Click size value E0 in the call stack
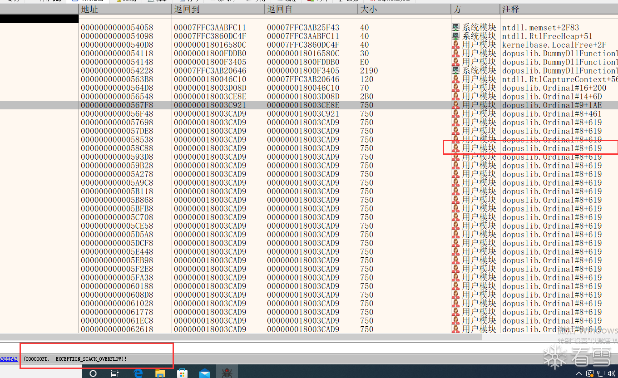The width and height of the screenshot is (618, 378). click(x=364, y=62)
